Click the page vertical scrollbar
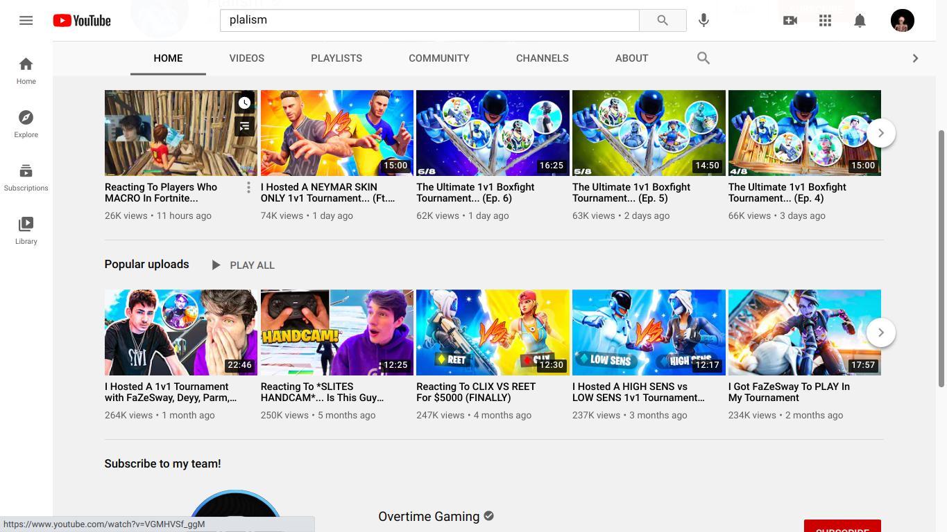The image size is (947, 532). pos(942,258)
